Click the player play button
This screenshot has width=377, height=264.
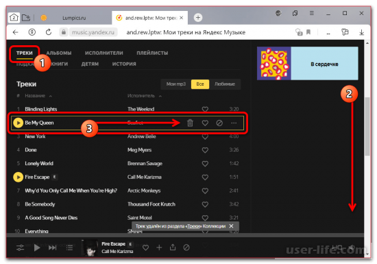pyautogui.click(x=37, y=248)
